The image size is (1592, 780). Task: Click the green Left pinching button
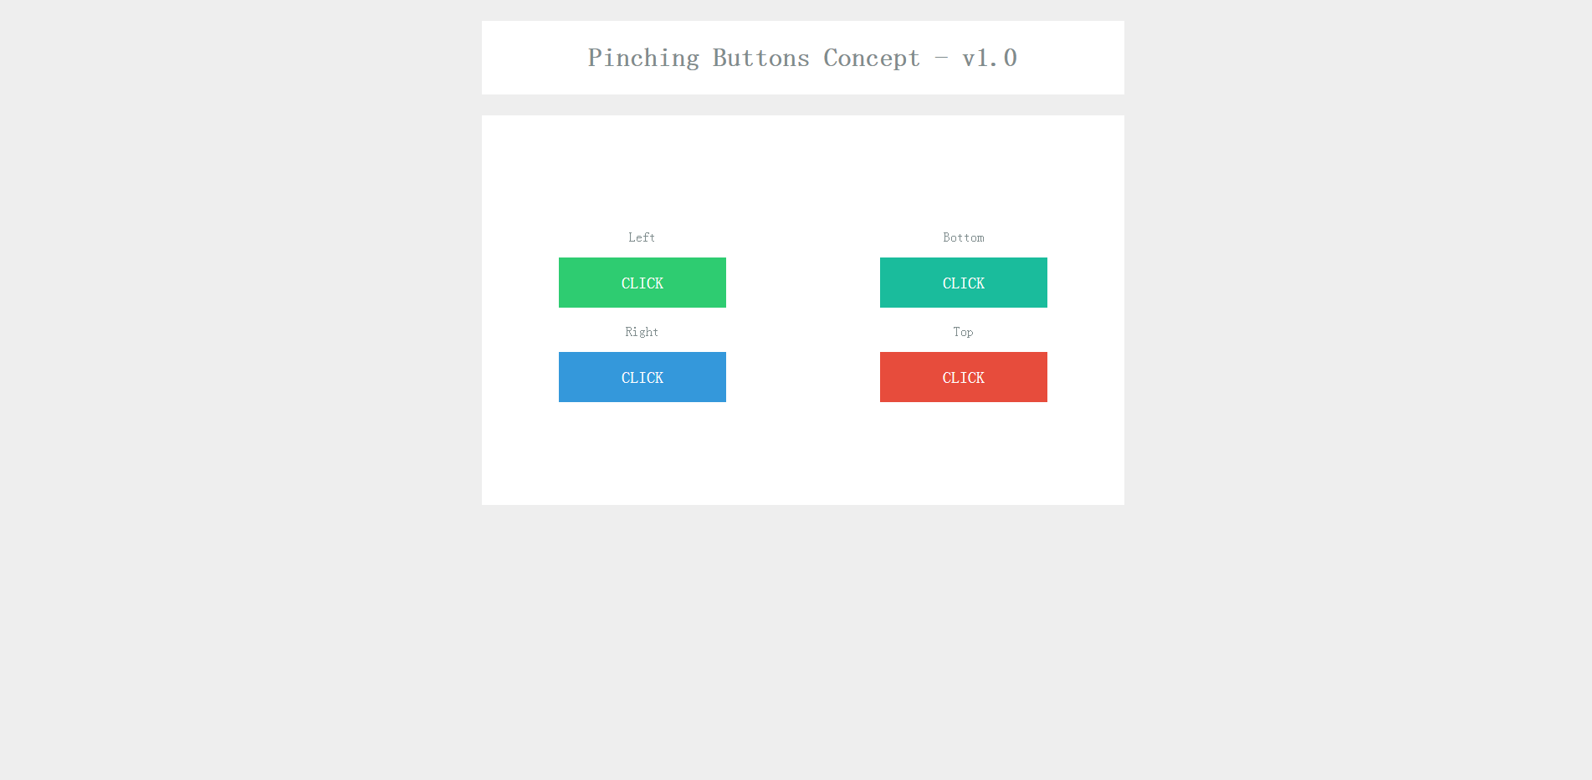[x=642, y=283]
